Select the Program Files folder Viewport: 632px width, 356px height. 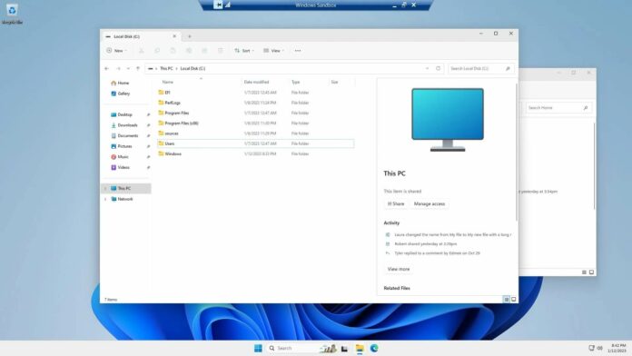click(x=255, y=114)
